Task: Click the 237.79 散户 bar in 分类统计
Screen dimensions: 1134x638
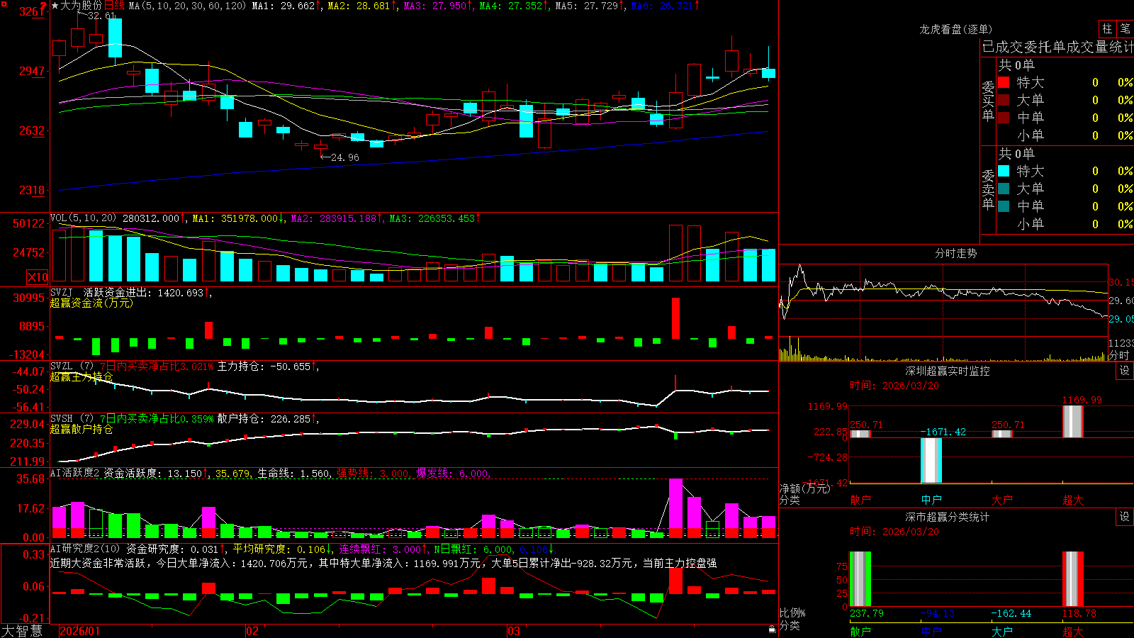Action: click(860, 579)
